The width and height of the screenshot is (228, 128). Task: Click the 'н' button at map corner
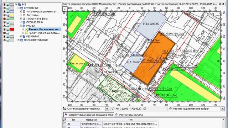pyautogui.click(x=65, y=9)
